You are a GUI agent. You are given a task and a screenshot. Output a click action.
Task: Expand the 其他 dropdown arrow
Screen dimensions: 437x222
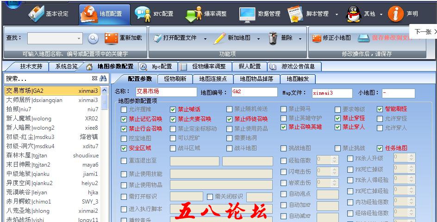[381, 14]
